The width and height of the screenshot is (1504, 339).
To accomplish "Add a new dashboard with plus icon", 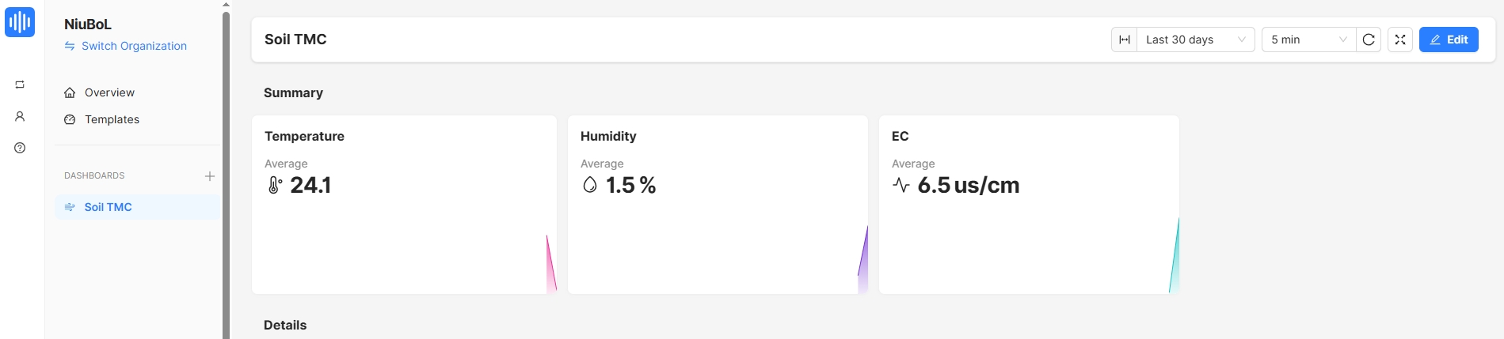I will pyautogui.click(x=209, y=176).
